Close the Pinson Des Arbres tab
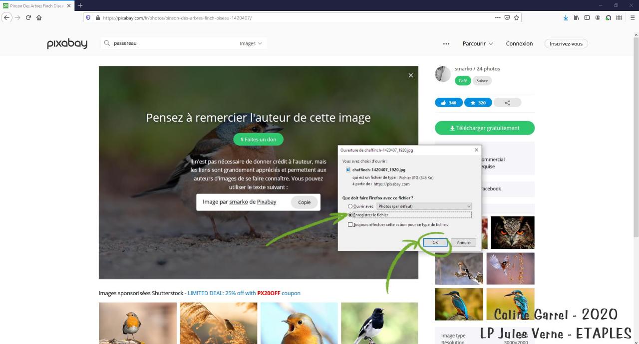 click(69, 5)
